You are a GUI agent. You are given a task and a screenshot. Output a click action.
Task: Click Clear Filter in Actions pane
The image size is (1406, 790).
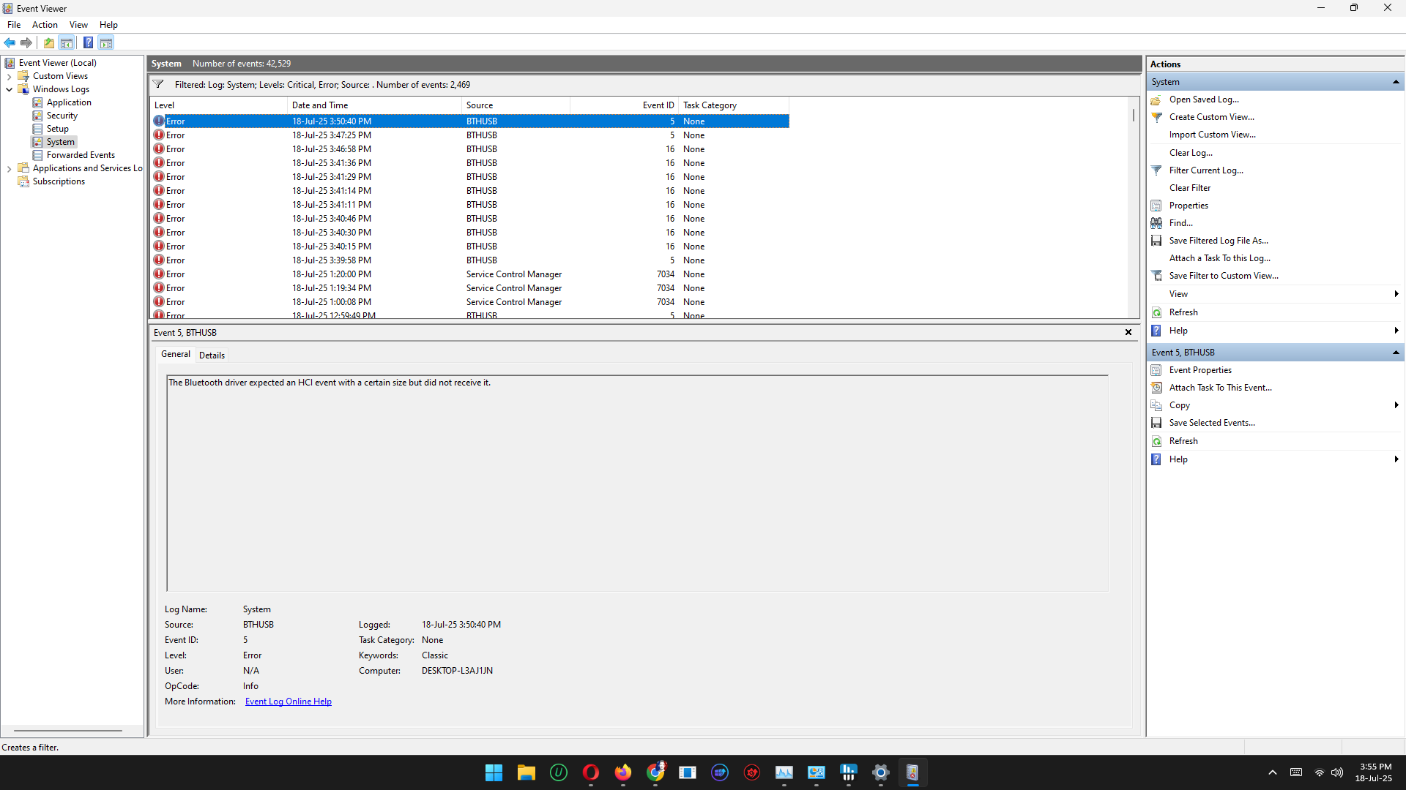[1189, 188]
